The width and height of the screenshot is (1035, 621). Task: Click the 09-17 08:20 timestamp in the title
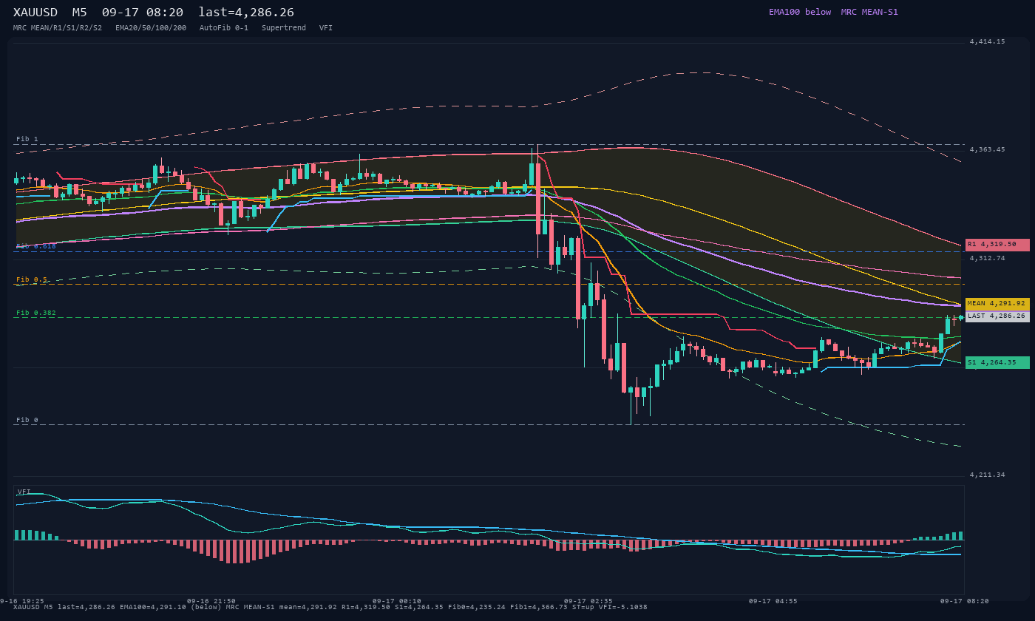(143, 12)
